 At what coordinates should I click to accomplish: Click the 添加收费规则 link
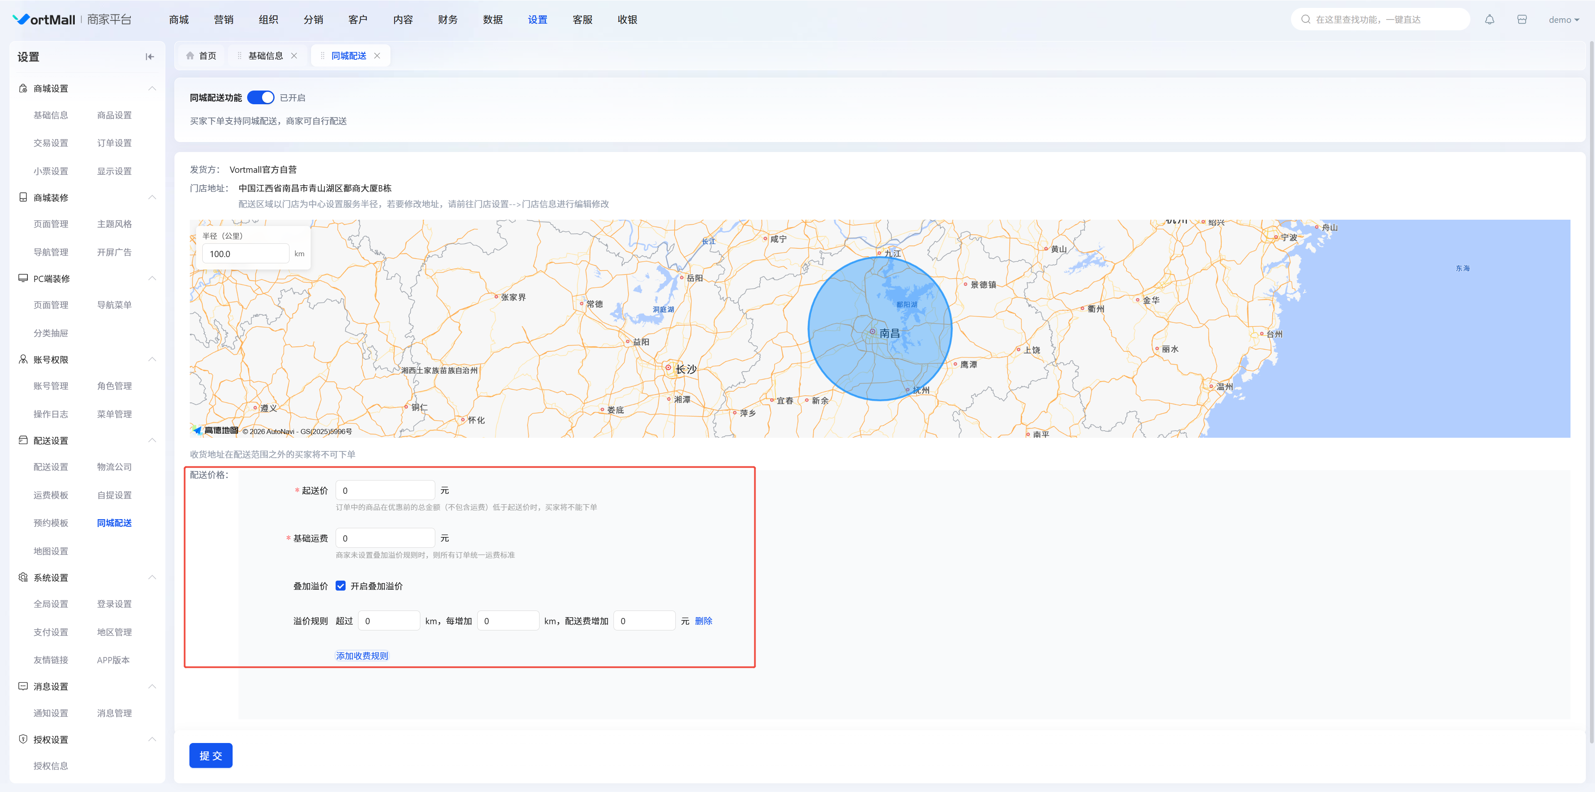click(x=362, y=656)
